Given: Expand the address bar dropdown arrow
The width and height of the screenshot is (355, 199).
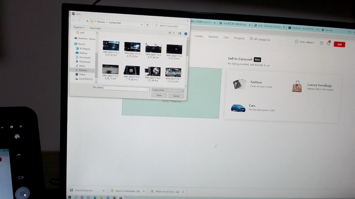Looking at the screenshot, I should click(141, 24).
